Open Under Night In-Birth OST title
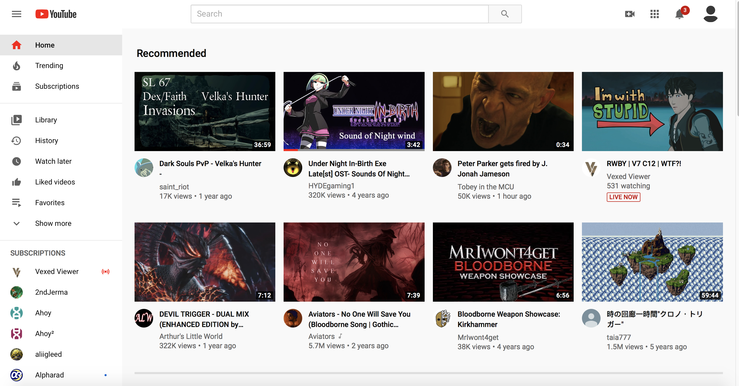739x386 pixels. 359,169
